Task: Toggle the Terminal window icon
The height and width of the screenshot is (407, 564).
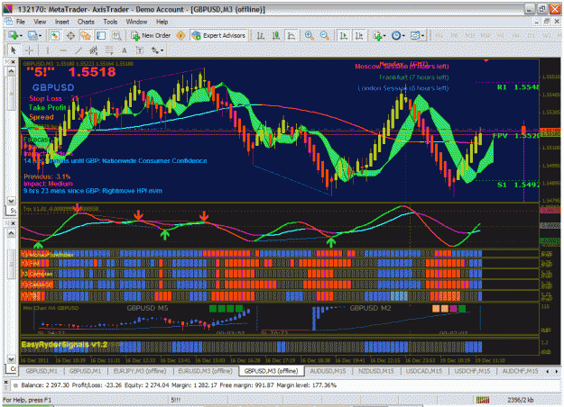Action: (101, 35)
